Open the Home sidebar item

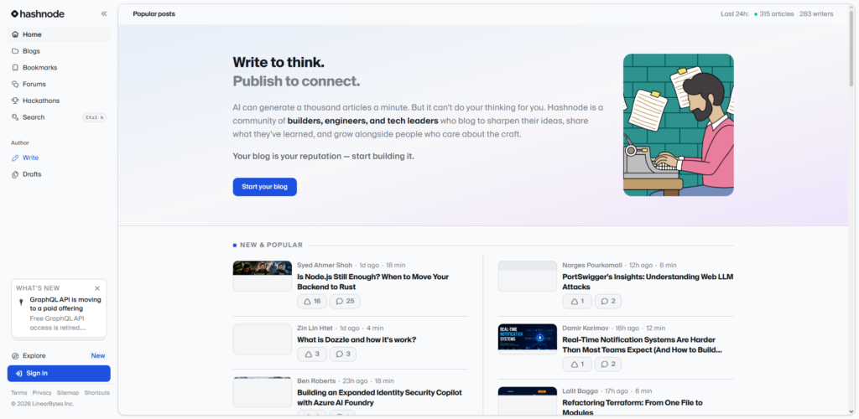click(x=59, y=34)
